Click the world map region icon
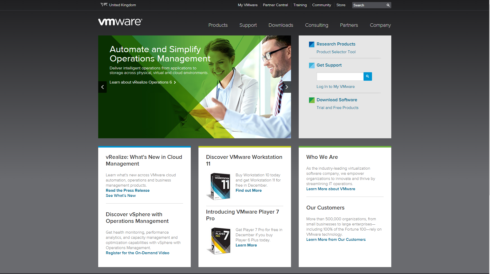Screen dimensions: 490x274 [104, 5]
